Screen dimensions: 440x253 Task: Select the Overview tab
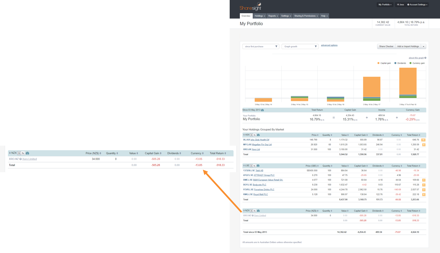point(246,16)
